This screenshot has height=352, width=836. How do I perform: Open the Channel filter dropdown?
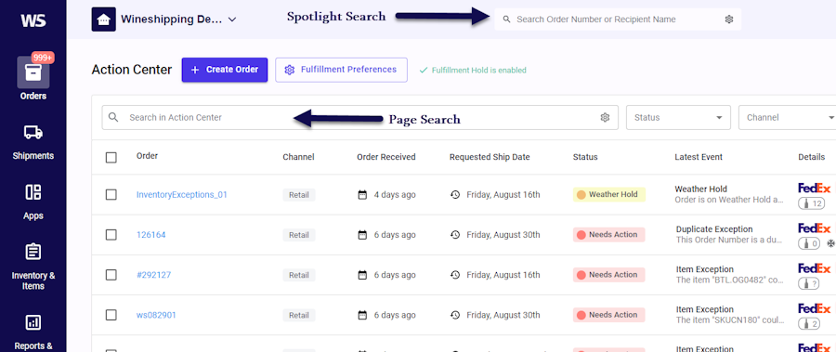click(788, 117)
